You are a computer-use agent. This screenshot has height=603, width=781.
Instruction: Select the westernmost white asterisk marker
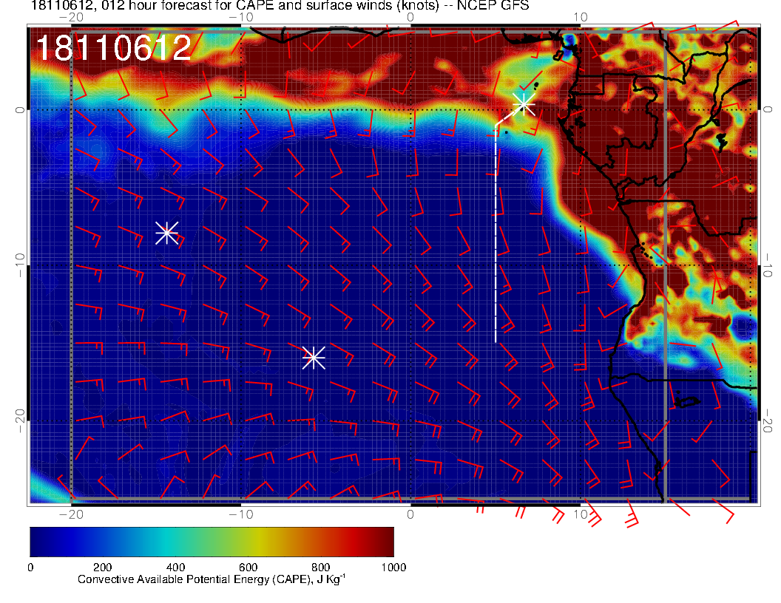pos(166,233)
